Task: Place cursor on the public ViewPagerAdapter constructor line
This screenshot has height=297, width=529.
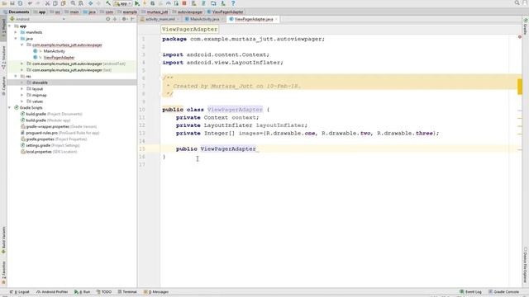Action: tap(341, 148)
